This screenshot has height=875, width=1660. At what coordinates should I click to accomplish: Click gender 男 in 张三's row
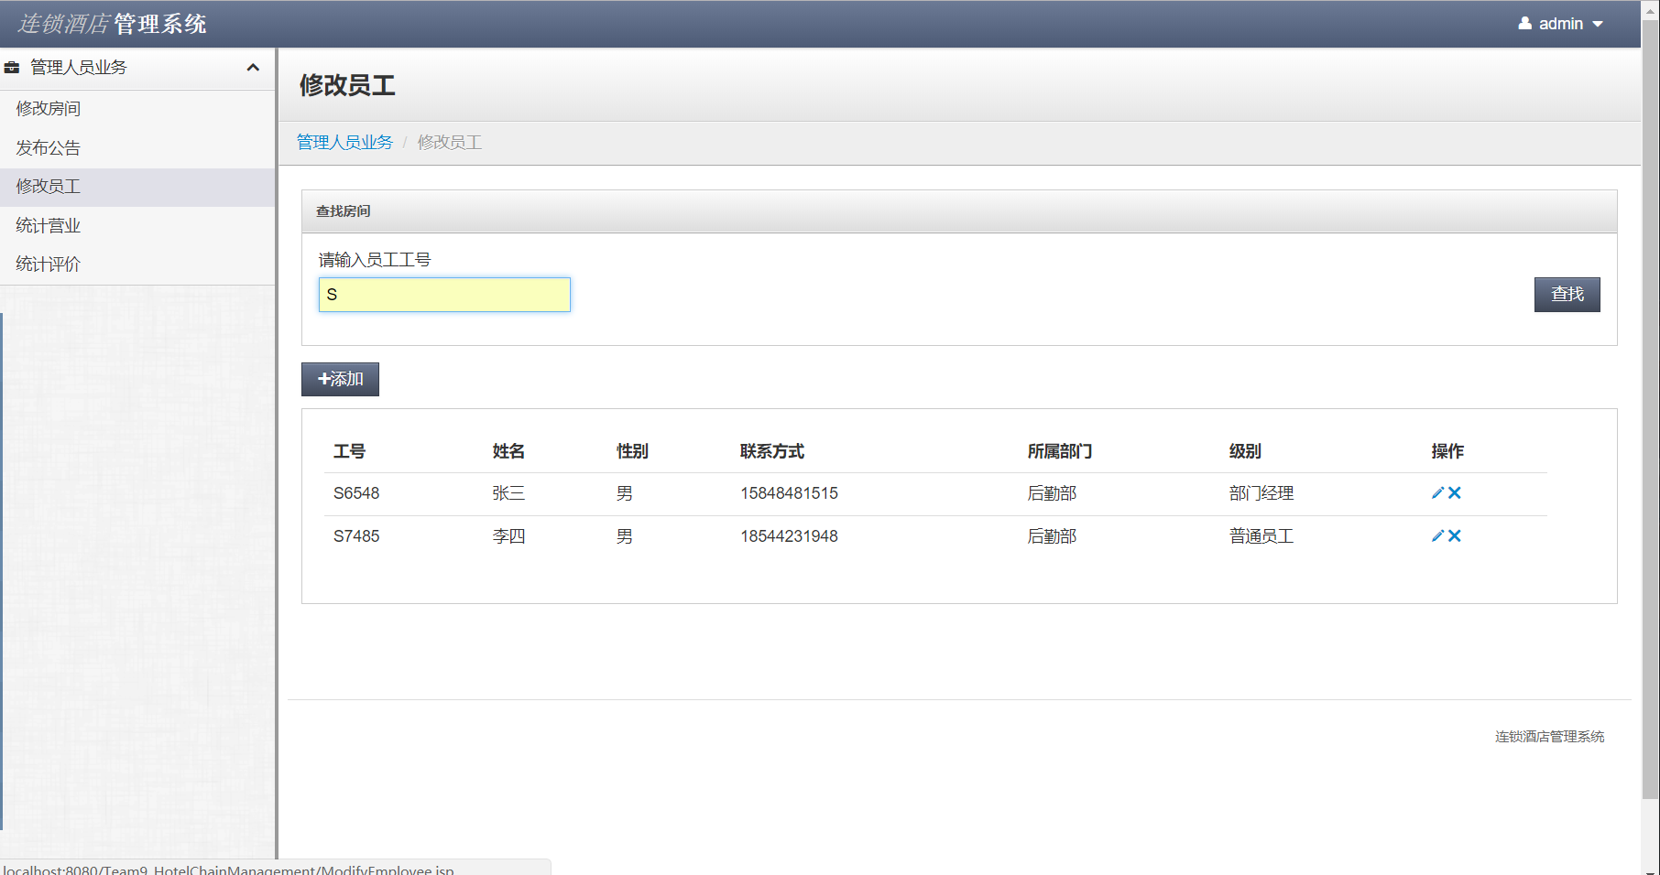coord(625,493)
